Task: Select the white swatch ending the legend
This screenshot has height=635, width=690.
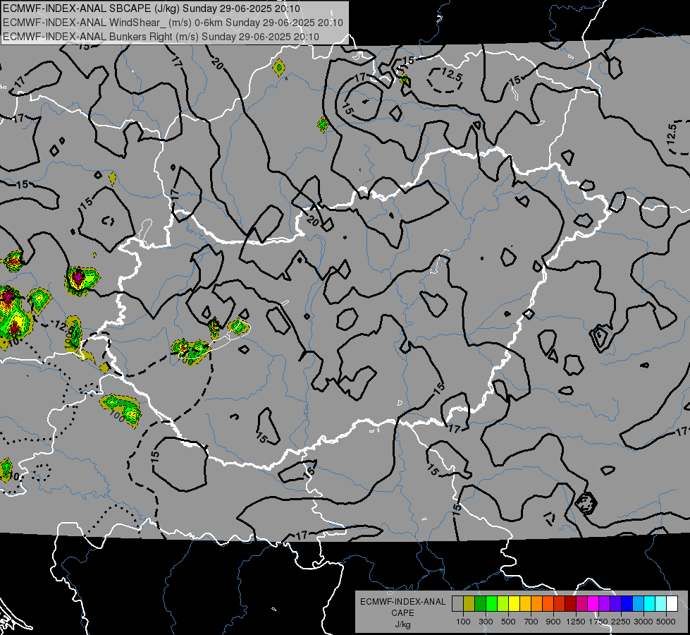Action: coord(672,603)
